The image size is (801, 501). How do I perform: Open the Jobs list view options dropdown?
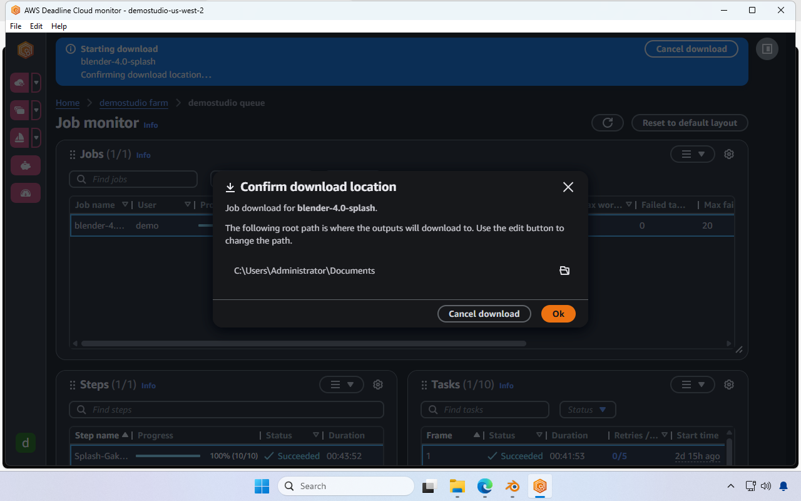692,154
